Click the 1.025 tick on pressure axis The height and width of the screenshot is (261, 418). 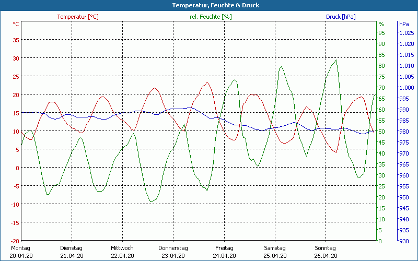pos(407,33)
